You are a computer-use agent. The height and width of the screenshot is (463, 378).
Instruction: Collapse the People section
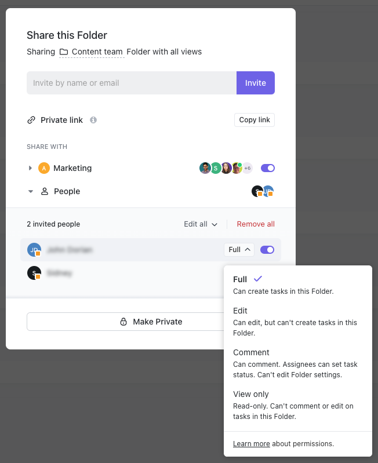click(x=31, y=191)
